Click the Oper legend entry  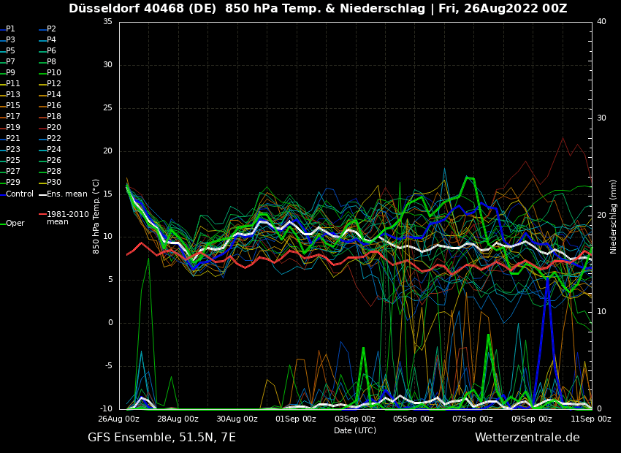(x=15, y=224)
